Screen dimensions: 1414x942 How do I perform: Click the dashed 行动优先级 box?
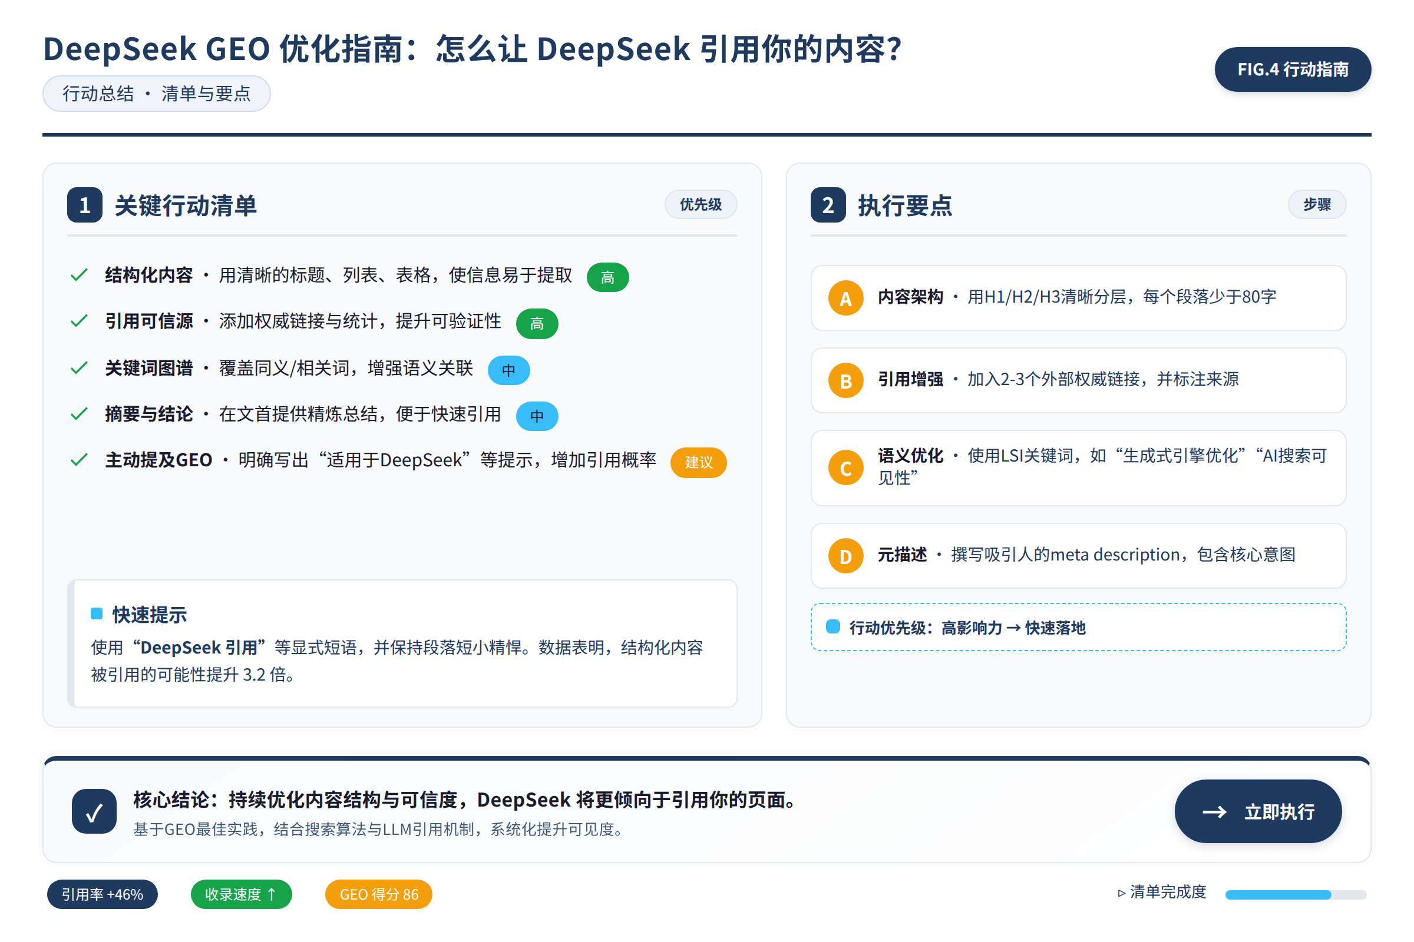[1078, 626]
